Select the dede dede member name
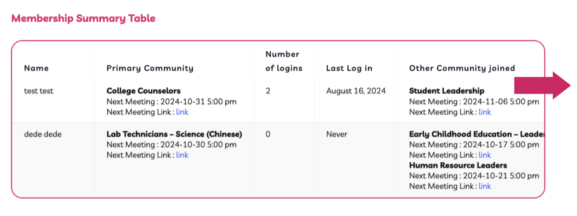 click(43, 134)
